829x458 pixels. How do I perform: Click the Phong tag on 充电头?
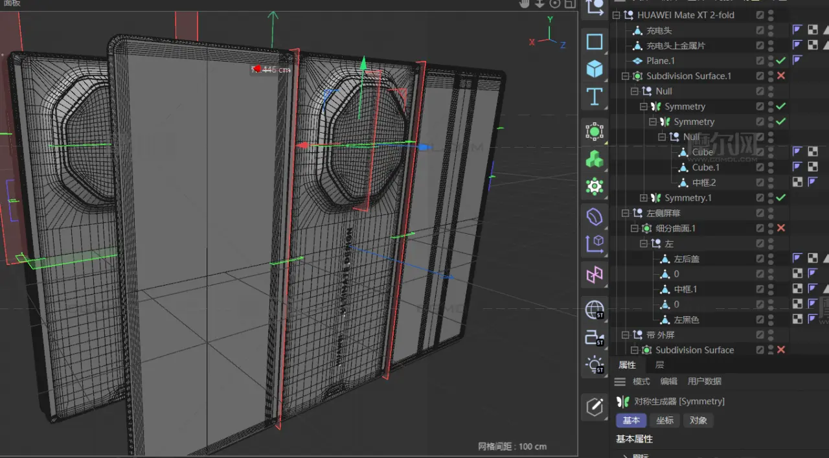pos(797,30)
